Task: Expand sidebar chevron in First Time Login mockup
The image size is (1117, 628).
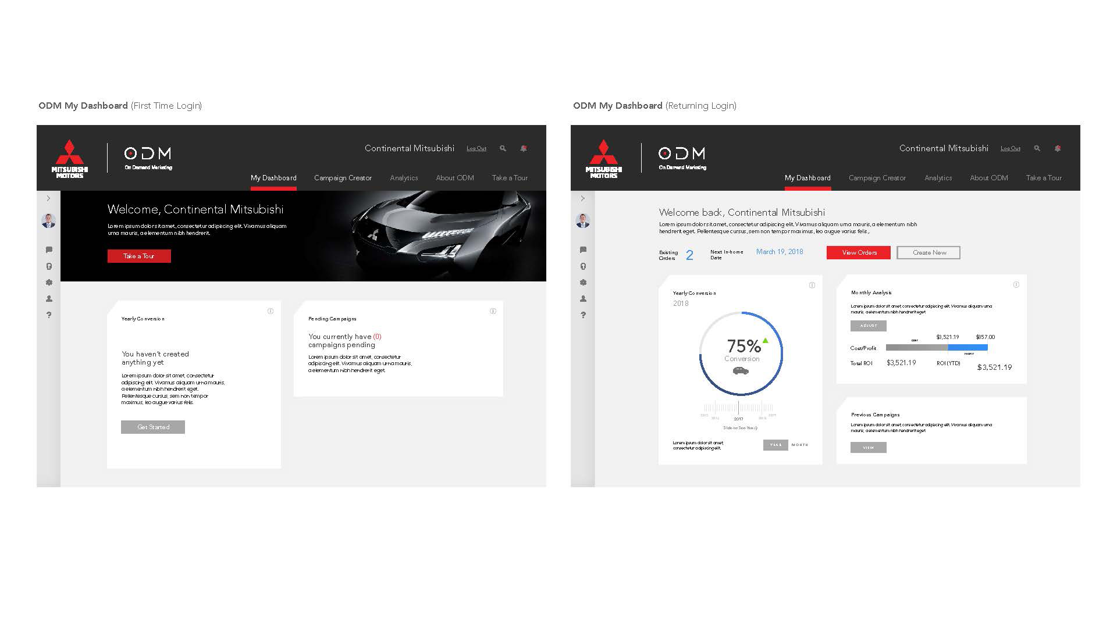Action: click(x=48, y=198)
